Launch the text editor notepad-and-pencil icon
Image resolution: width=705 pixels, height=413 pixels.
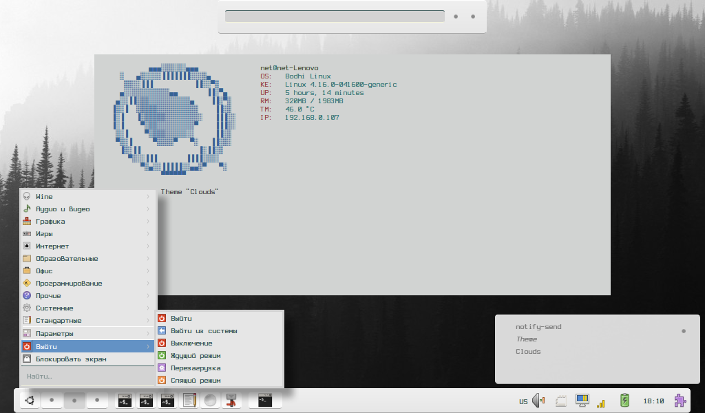189,400
